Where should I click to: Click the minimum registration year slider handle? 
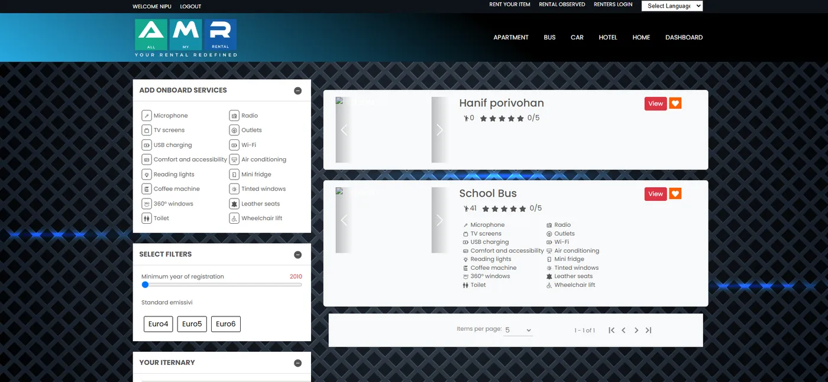[x=145, y=285]
